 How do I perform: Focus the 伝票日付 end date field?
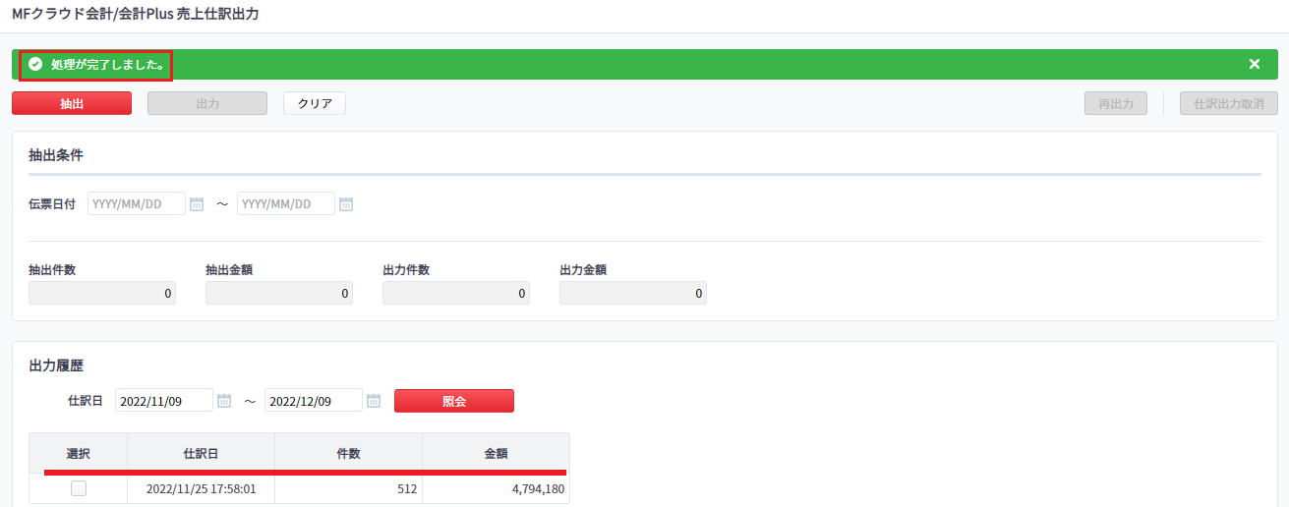286,203
